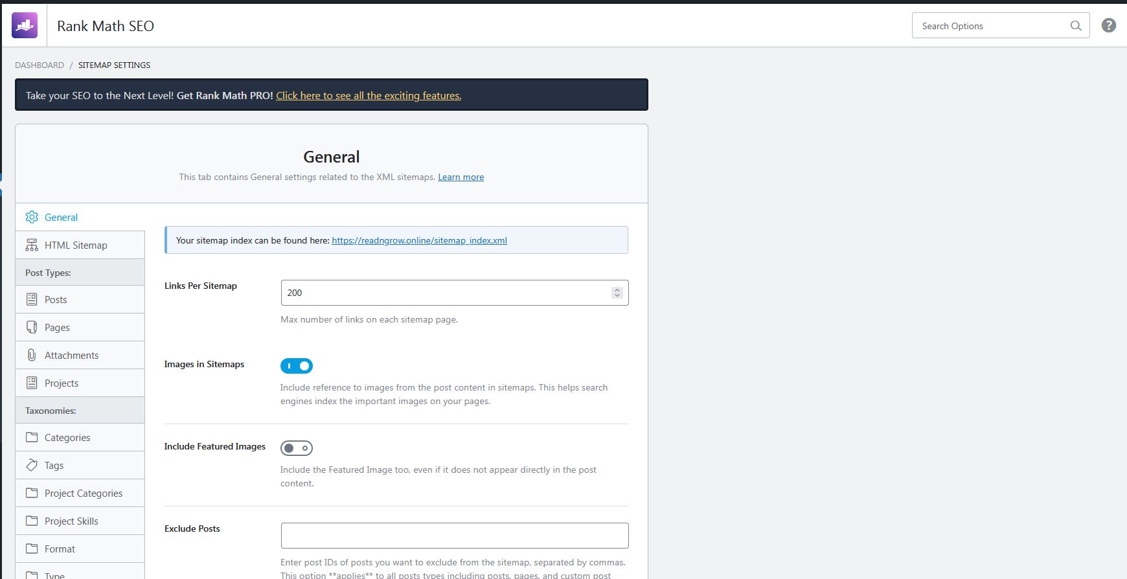Click the Categories folder icon
The height and width of the screenshot is (579, 1127).
(x=32, y=437)
